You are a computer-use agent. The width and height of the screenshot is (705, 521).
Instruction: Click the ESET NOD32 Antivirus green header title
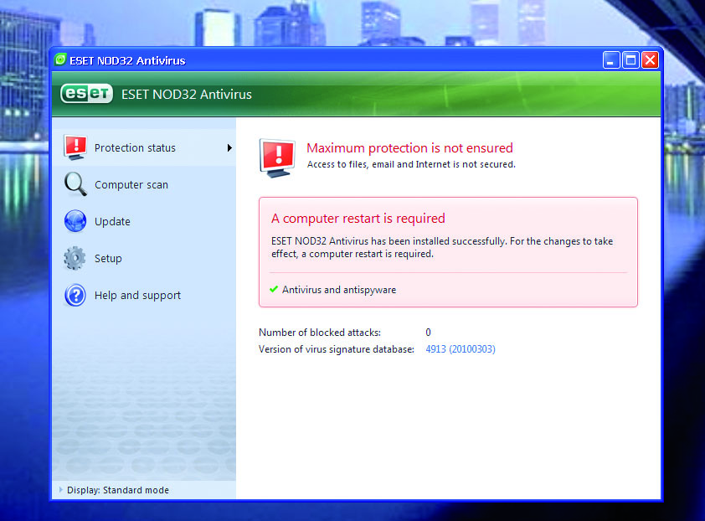(187, 95)
